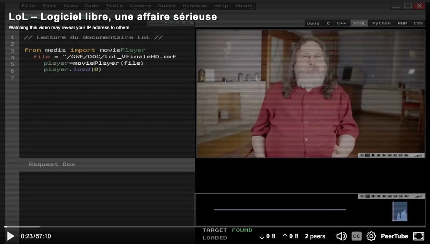Open the player settings gear menu
This screenshot has width=430, height=244.
(x=371, y=236)
